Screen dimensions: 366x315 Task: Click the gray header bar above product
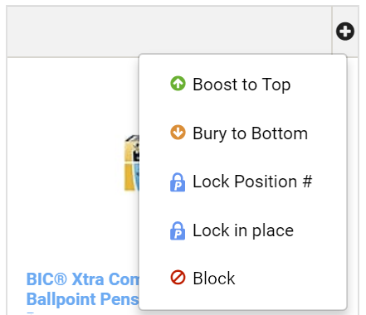pyautogui.click(x=169, y=31)
